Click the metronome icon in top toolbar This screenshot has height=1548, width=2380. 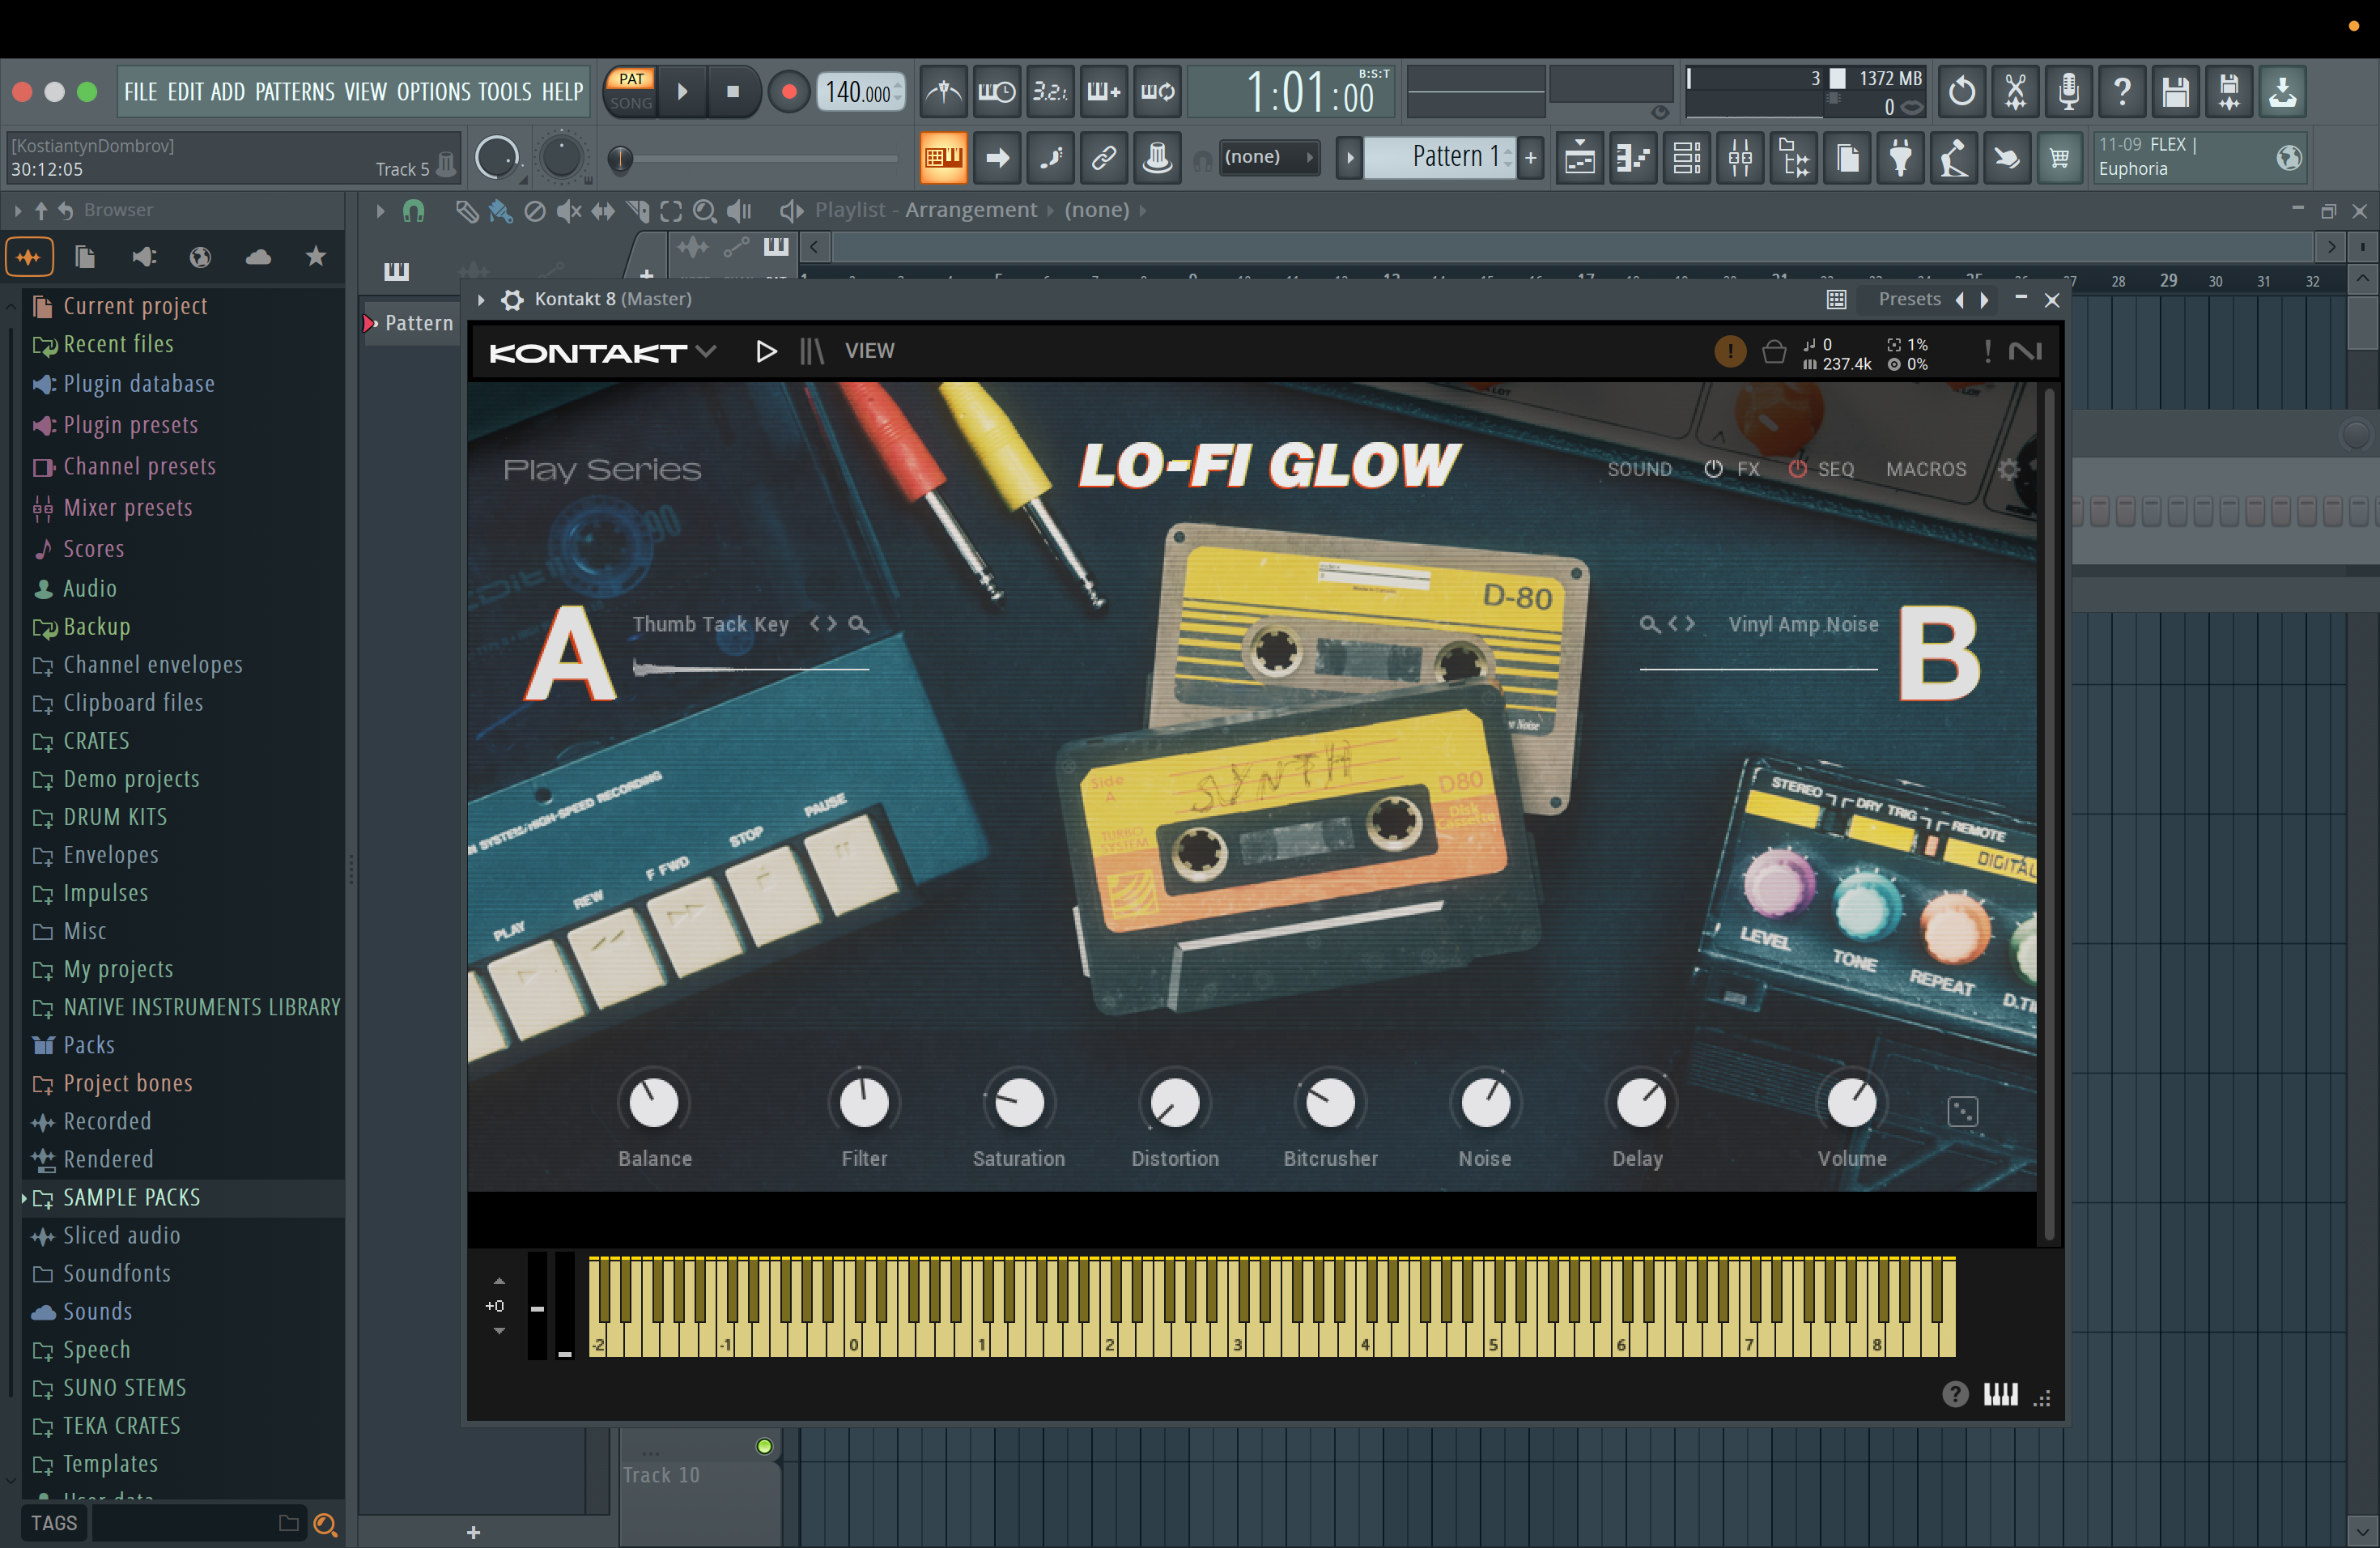(x=943, y=92)
